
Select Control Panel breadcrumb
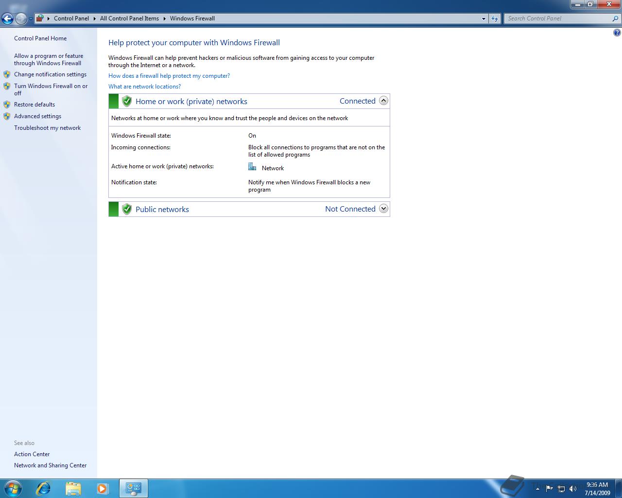tap(71, 18)
